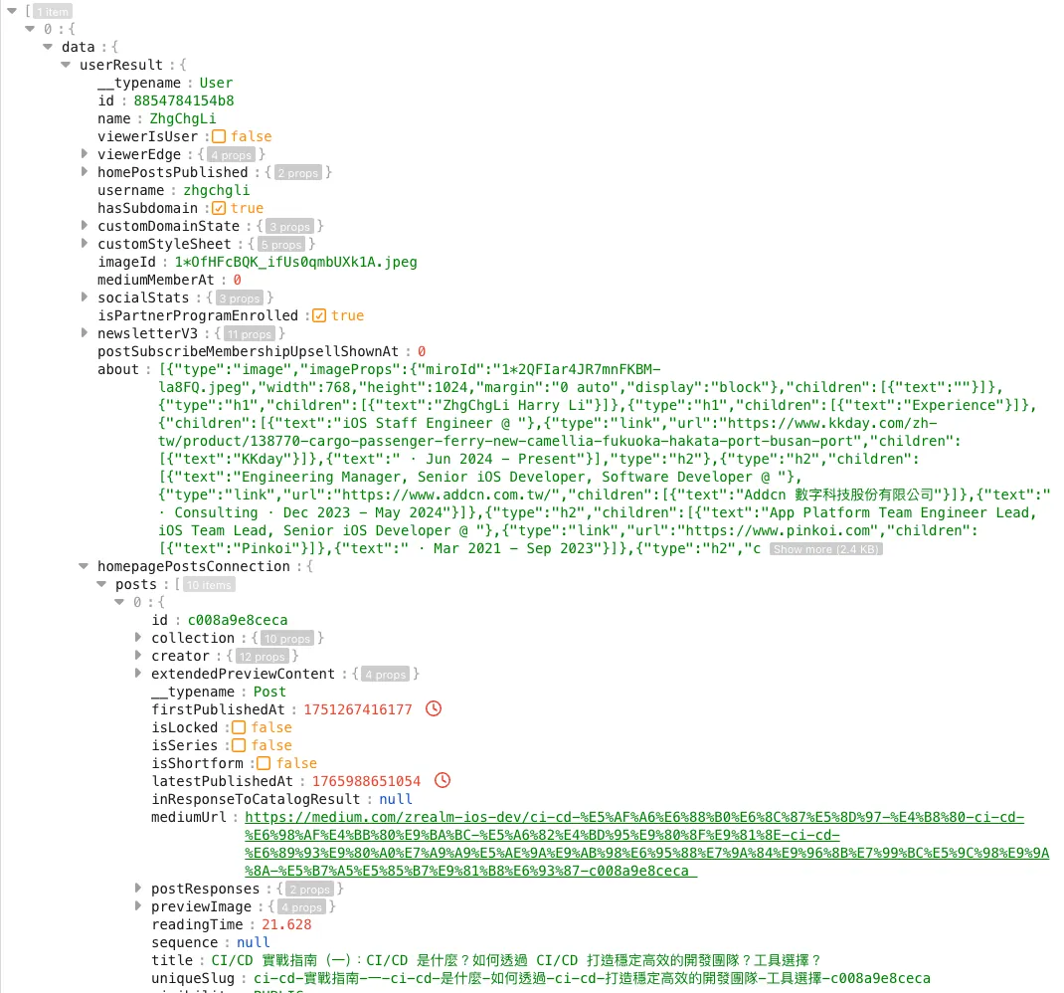Toggle the isShortform false checkbox

264,763
